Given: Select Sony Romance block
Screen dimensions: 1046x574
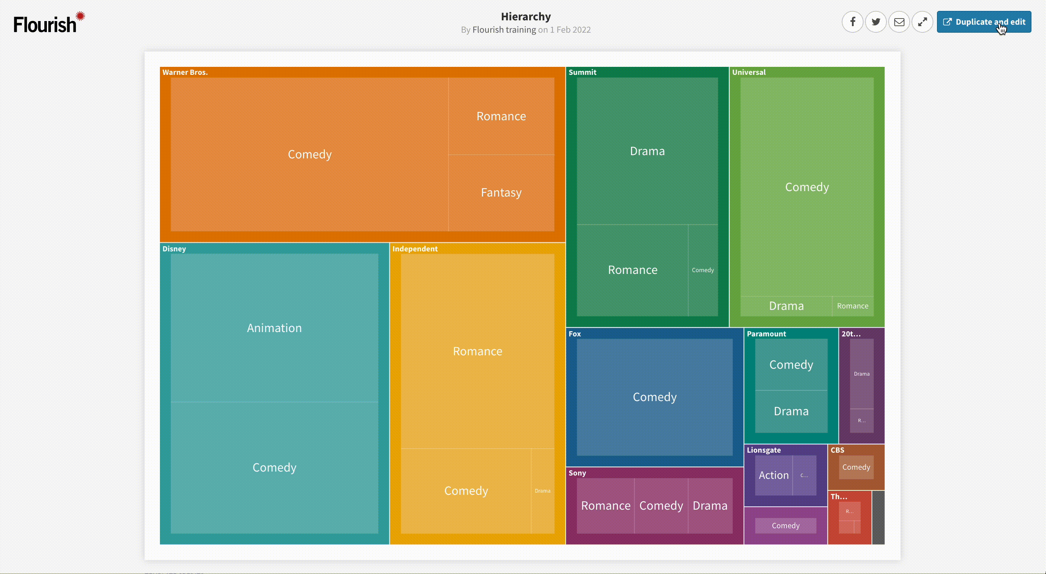Looking at the screenshot, I should click(606, 506).
